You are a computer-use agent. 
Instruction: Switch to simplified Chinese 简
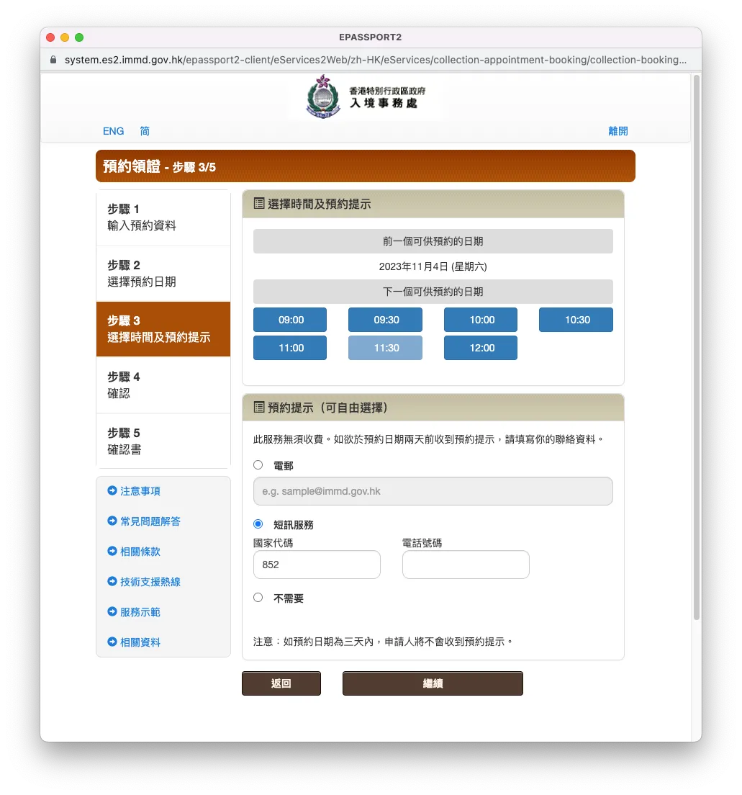145,131
